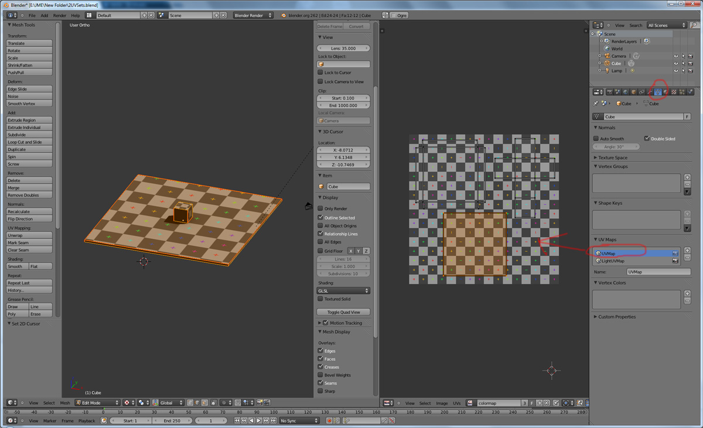Open the Render menu in top bar
703x428 pixels.
coord(60,15)
